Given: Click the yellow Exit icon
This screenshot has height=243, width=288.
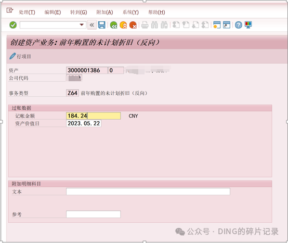Looking at the screenshot, I should coord(123,25).
